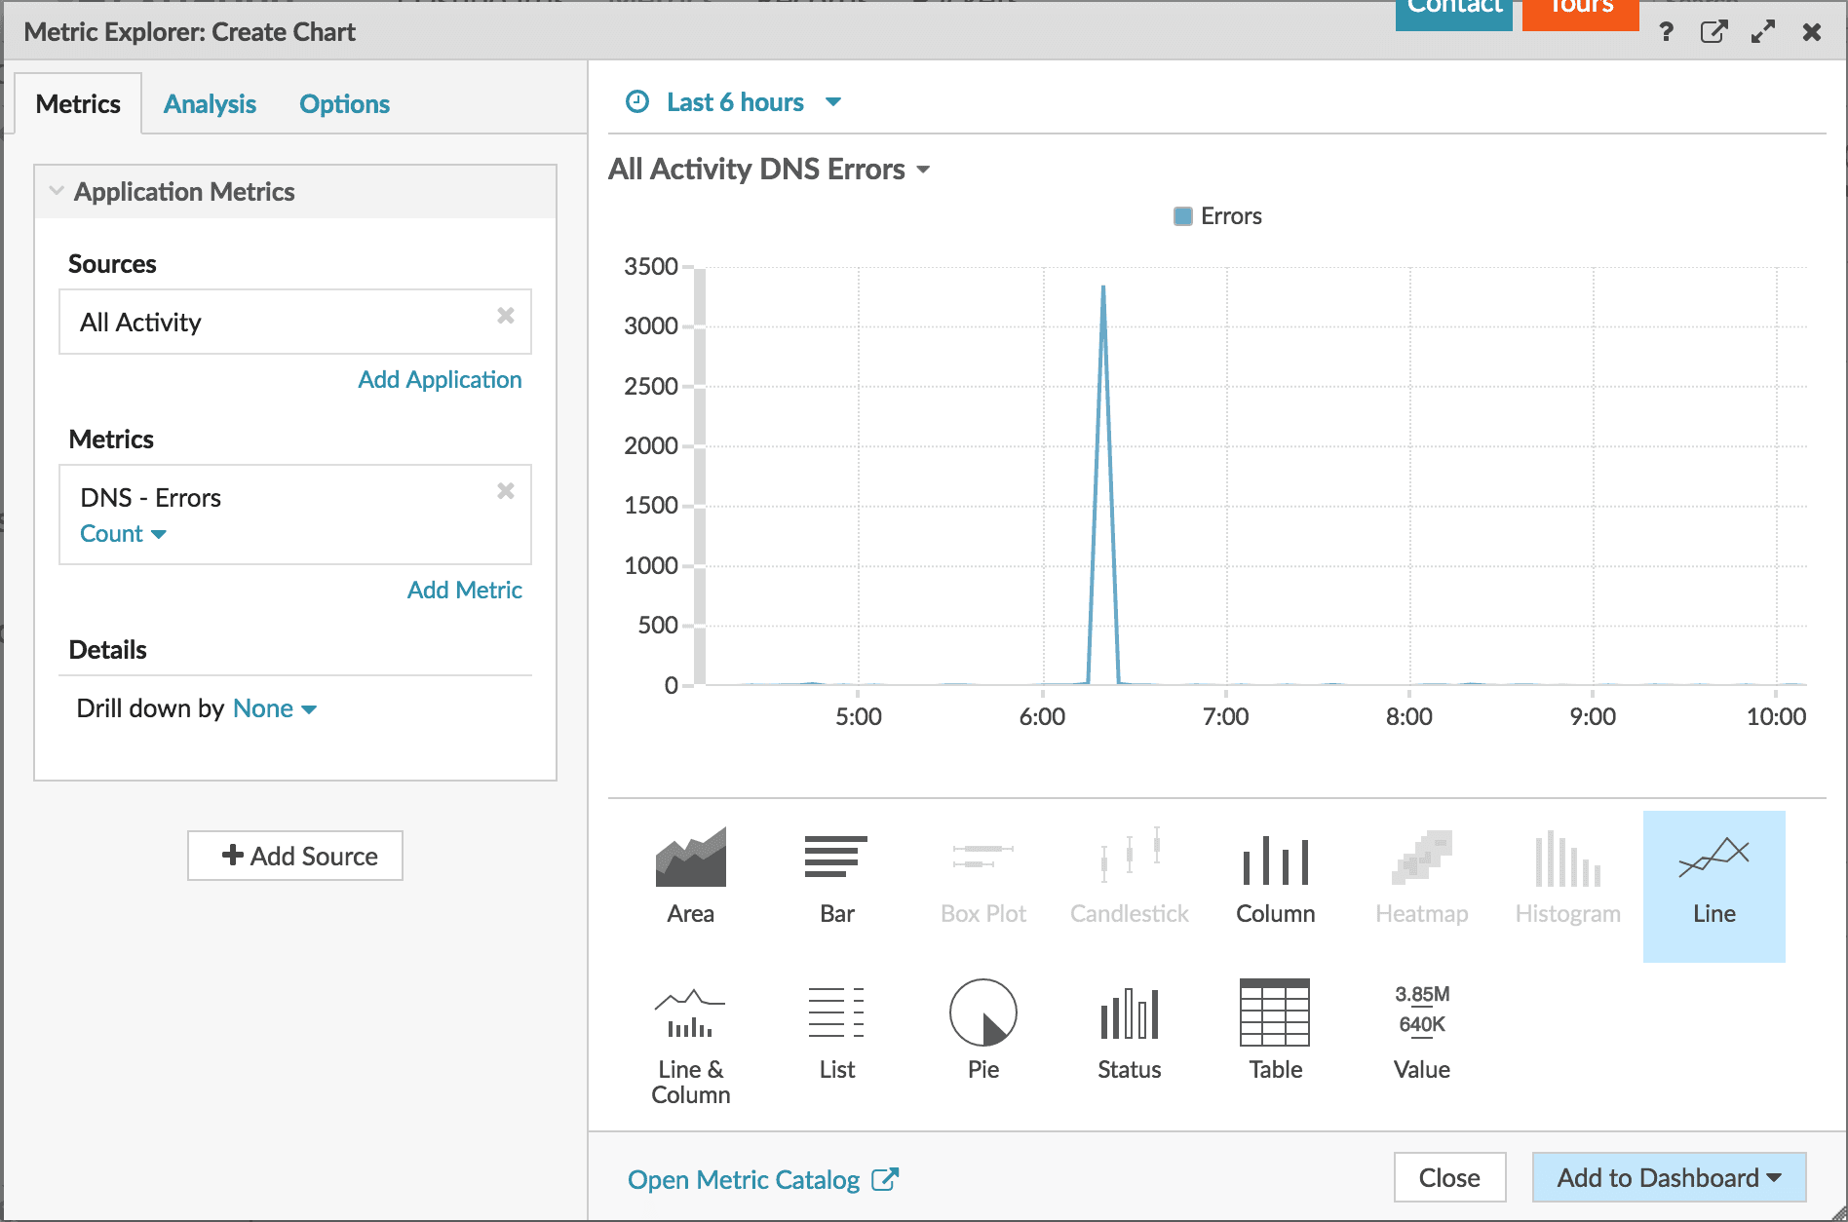The width and height of the screenshot is (1848, 1222).
Task: Click the 3500 y-axis label
Action: pos(651,266)
